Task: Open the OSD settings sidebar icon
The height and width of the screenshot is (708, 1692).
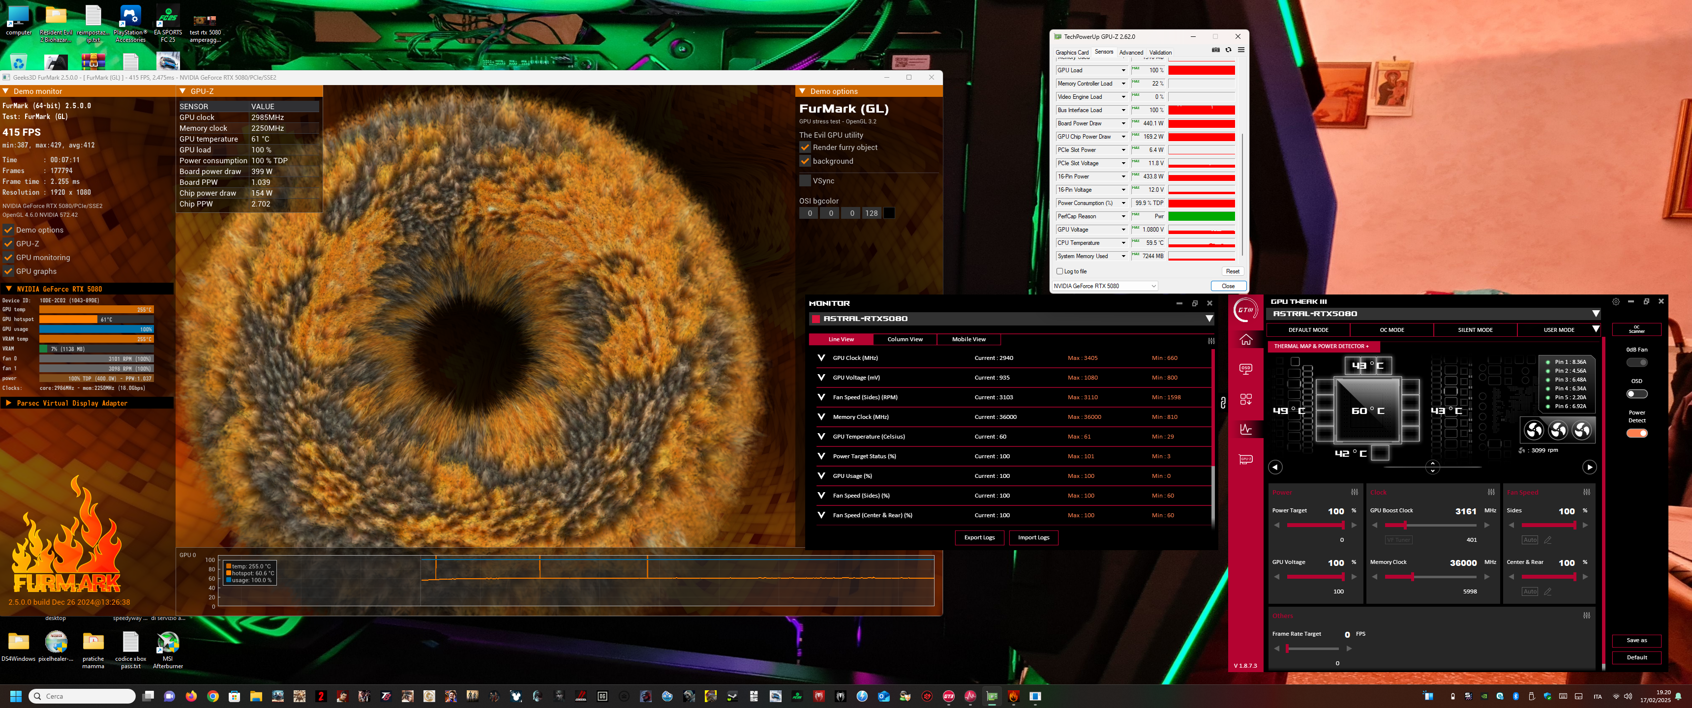Action: (1245, 369)
